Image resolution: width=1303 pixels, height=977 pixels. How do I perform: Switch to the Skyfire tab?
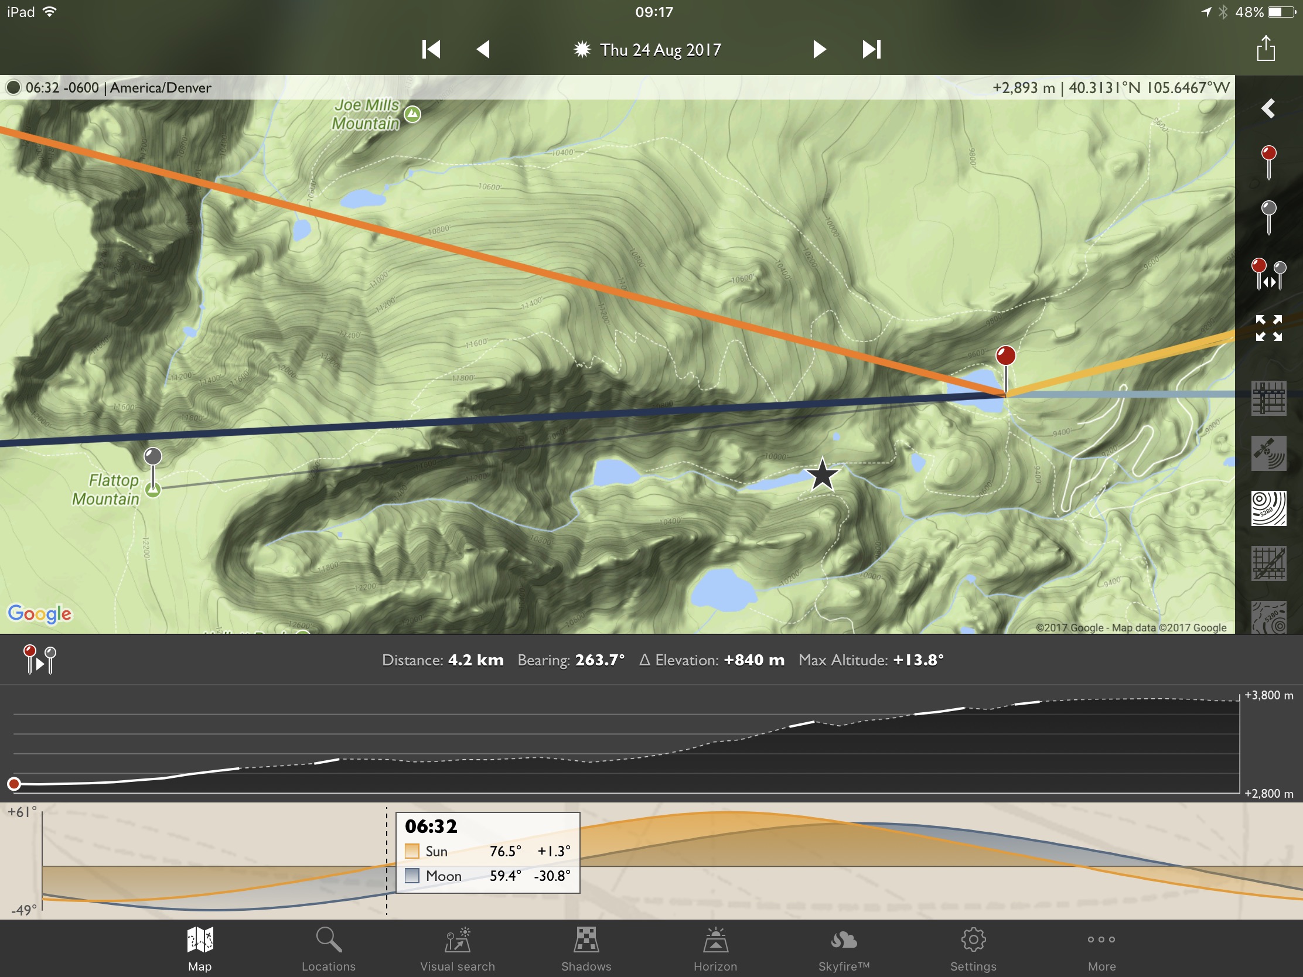(x=844, y=949)
